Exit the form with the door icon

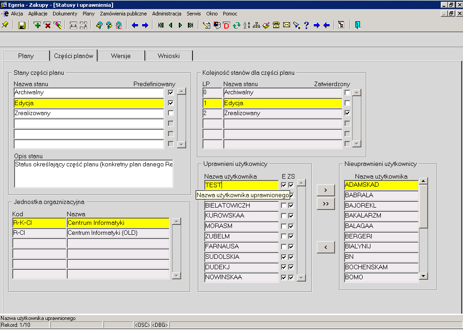pyautogui.click(x=358, y=25)
